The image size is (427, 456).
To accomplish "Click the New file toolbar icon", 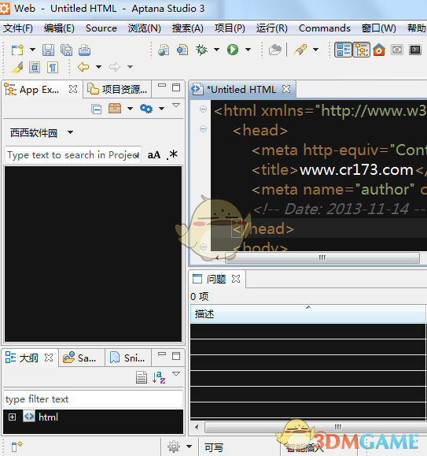I will coord(17,50).
